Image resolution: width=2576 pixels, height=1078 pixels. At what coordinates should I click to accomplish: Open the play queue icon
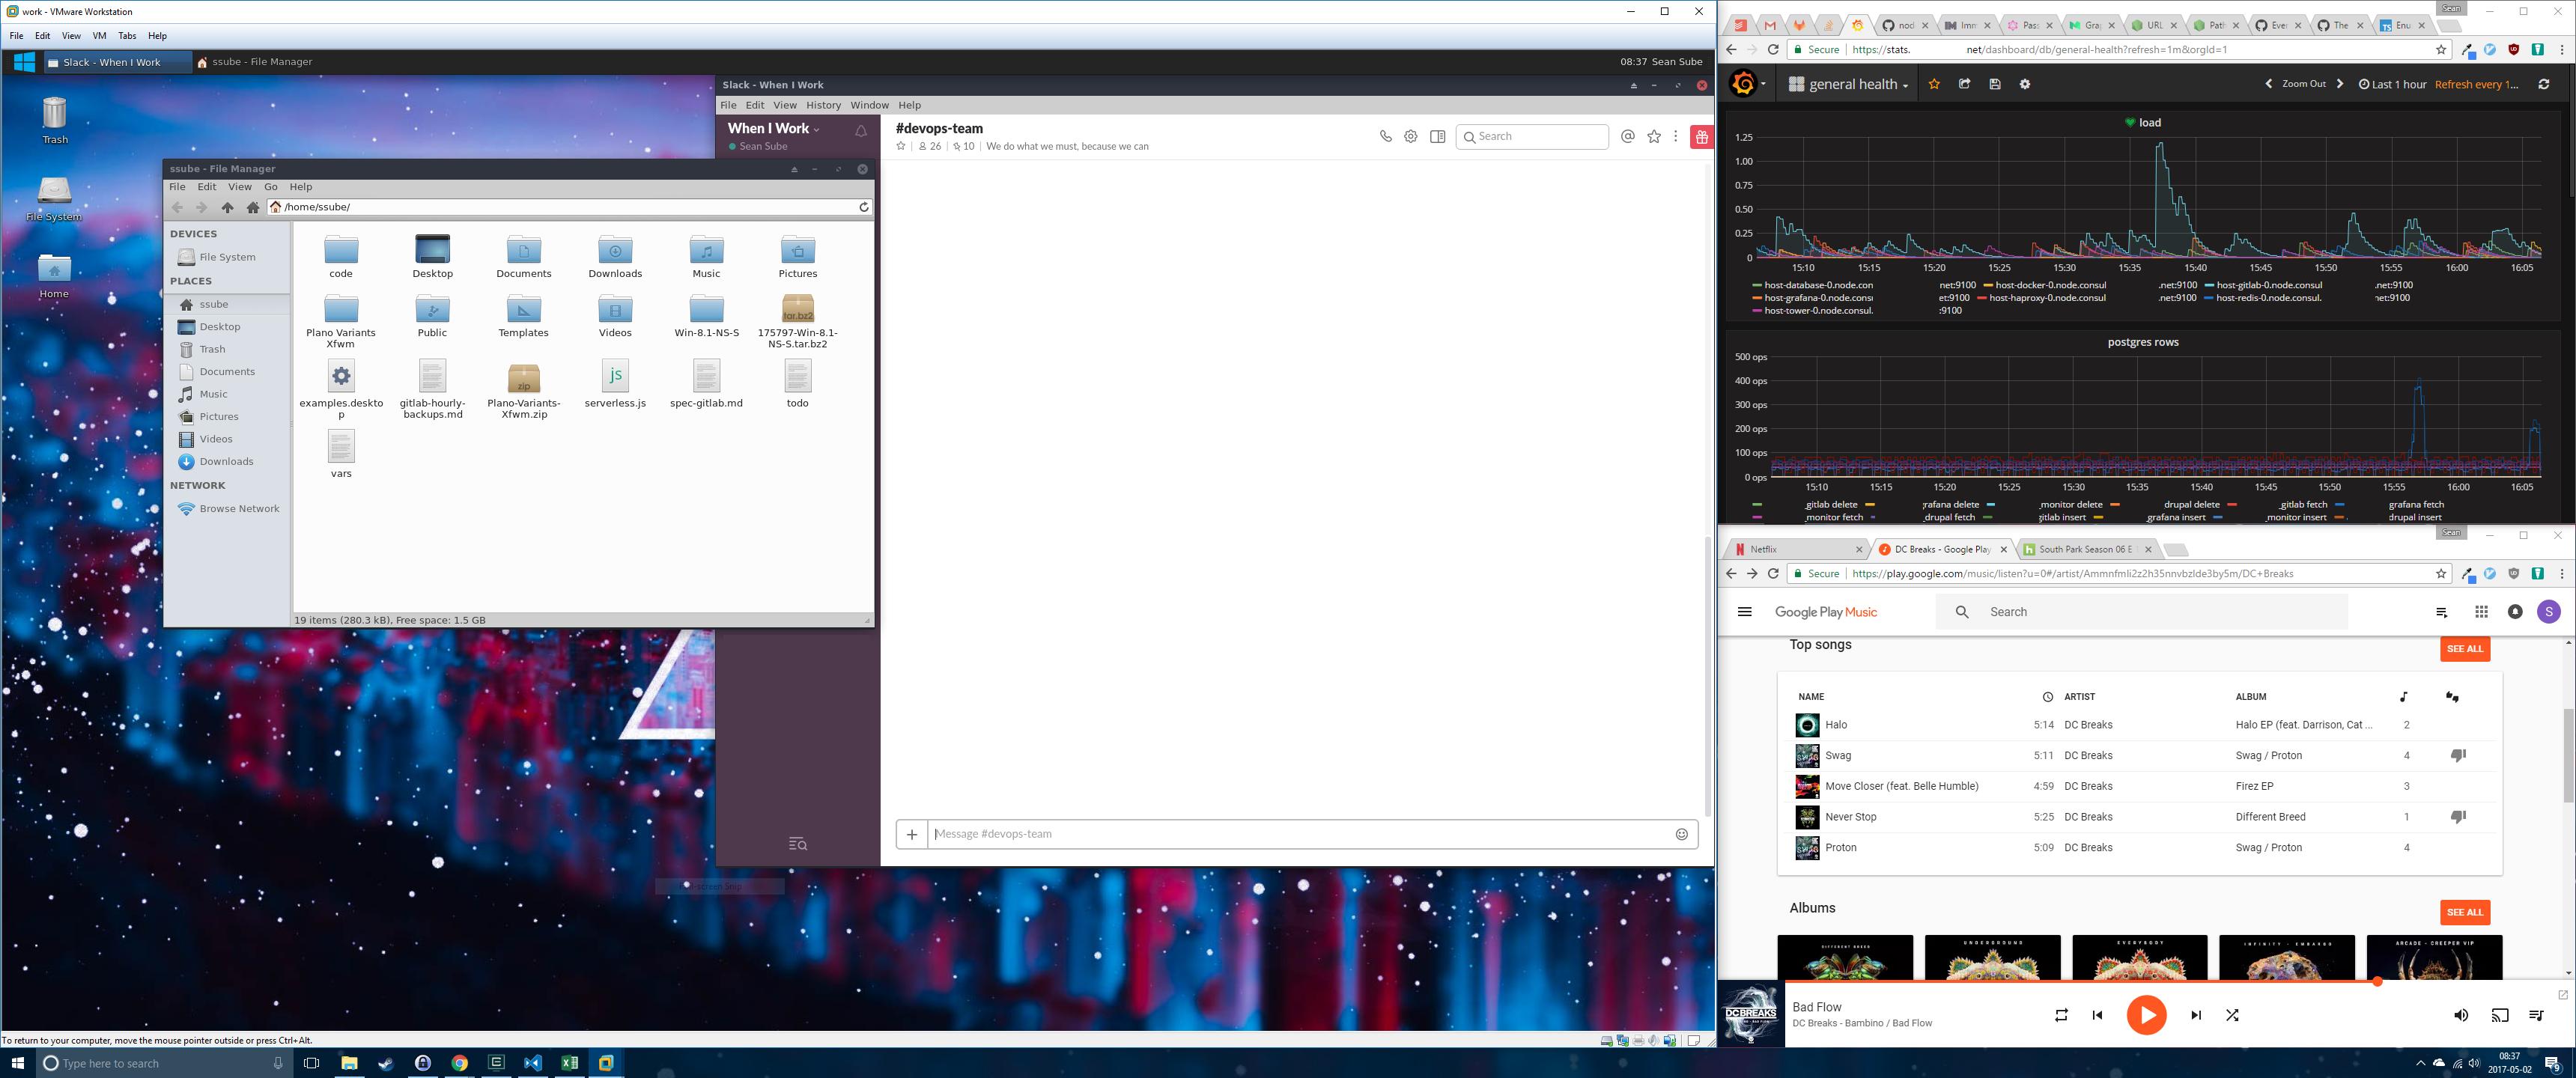tap(2536, 1015)
